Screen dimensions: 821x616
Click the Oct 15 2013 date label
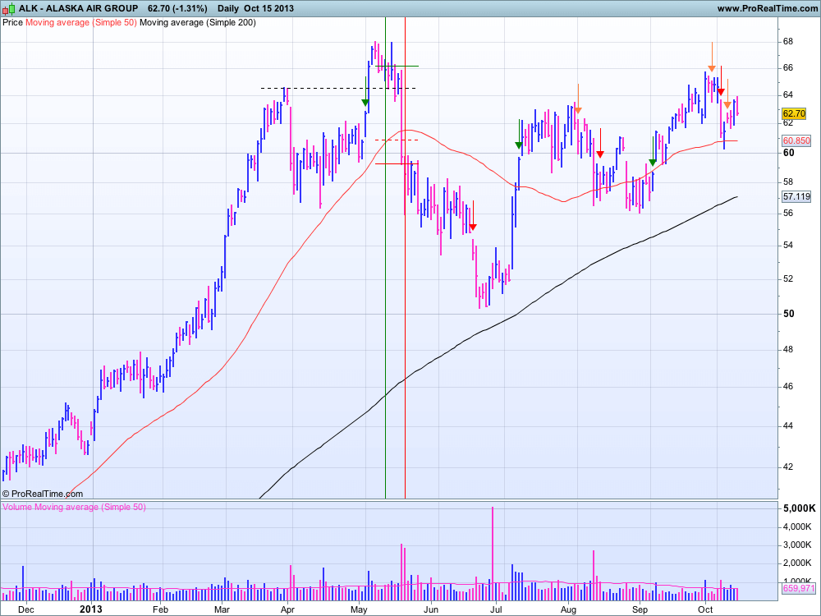pos(268,8)
